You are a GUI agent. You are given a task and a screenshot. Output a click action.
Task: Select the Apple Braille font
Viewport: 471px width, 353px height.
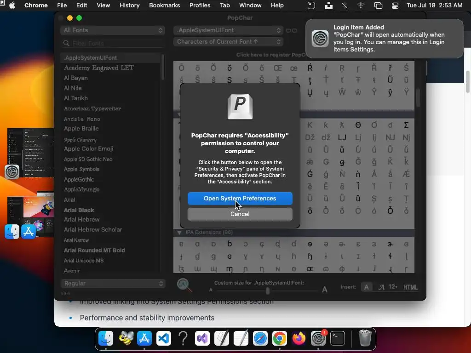point(81,129)
